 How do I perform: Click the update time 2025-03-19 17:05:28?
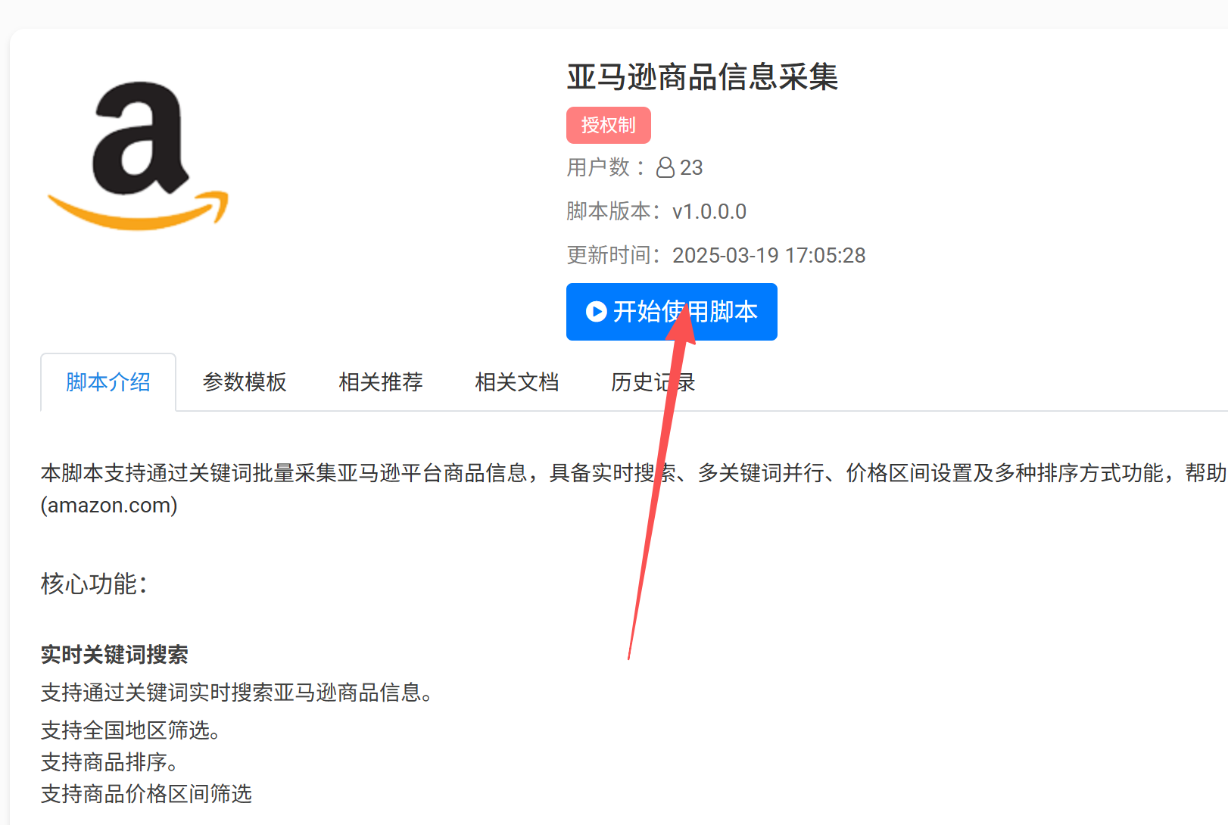click(x=769, y=255)
